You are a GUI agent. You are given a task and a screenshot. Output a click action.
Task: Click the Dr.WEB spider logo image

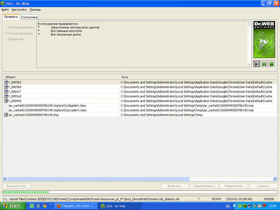264,39
